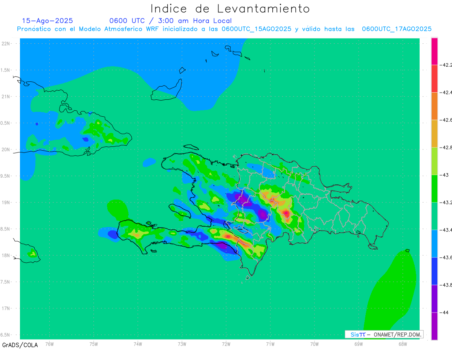Click the title 'Indice de Levantamiento'
The width and height of the screenshot is (452, 349).
click(x=230, y=9)
